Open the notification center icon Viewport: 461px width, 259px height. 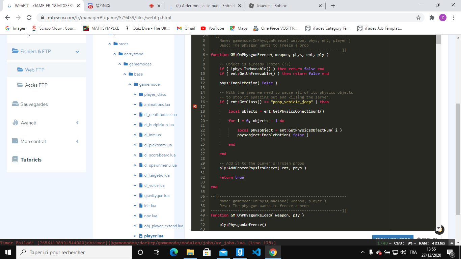coord(451,252)
